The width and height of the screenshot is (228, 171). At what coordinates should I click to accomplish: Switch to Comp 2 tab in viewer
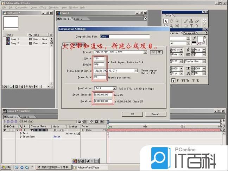[x=78, y=19]
